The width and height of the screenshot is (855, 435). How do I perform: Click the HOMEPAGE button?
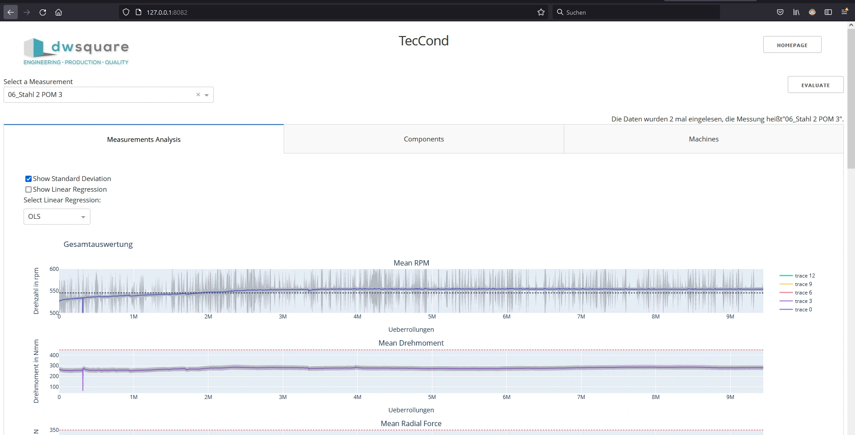point(792,45)
